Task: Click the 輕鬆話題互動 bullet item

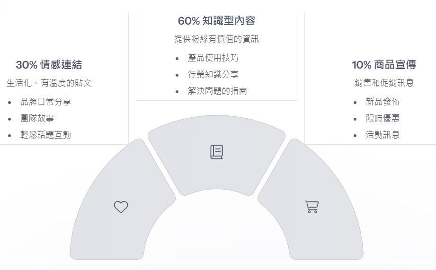Action: pos(45,135)
